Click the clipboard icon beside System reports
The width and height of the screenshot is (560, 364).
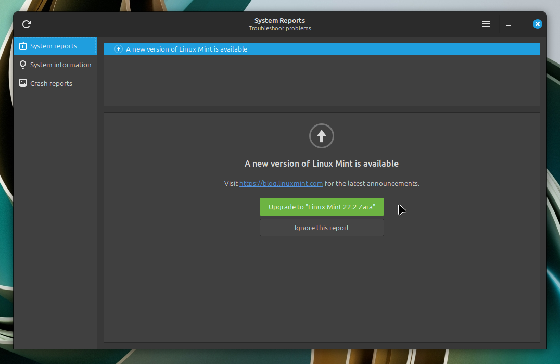click(x=23, y=46)
